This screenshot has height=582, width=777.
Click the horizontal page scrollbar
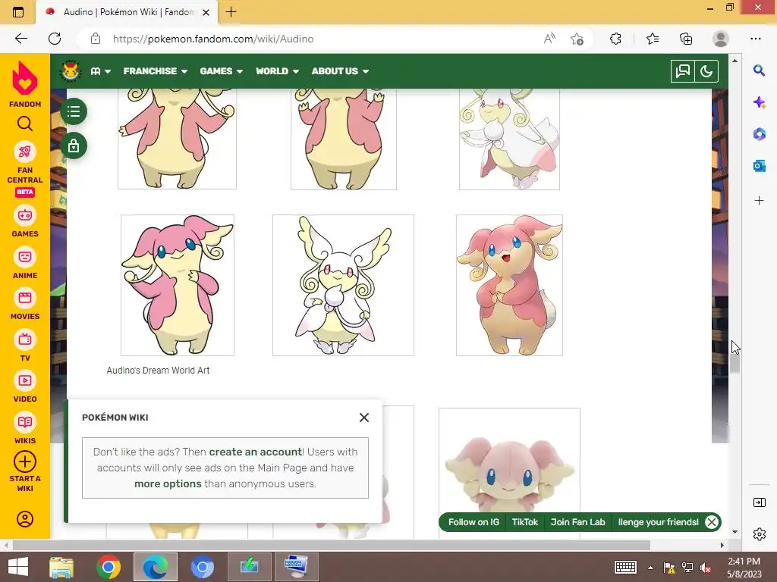pyautogui.click(x=331, y=546)
